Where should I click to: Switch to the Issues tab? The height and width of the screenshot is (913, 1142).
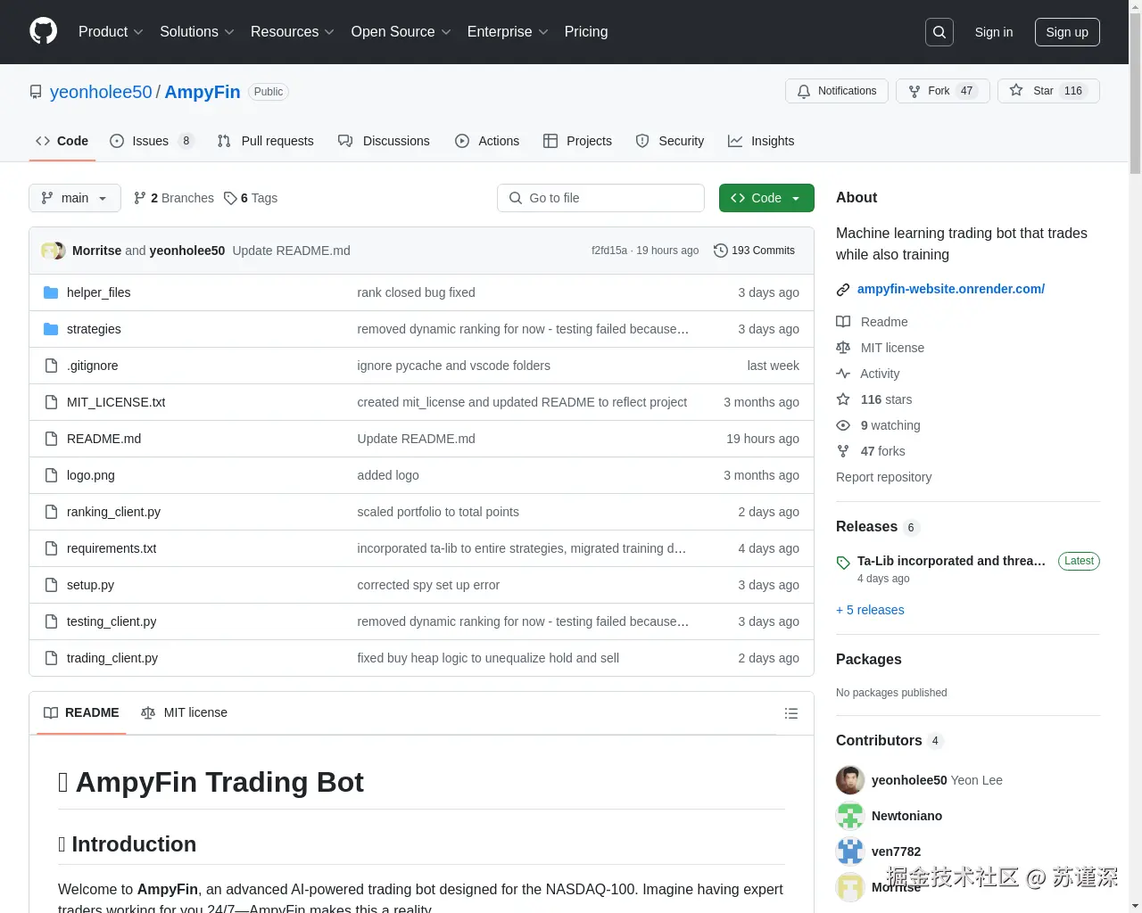click(151, 141)
